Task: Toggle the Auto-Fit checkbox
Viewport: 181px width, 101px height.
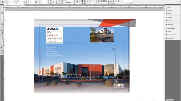Action: point(96,3)
